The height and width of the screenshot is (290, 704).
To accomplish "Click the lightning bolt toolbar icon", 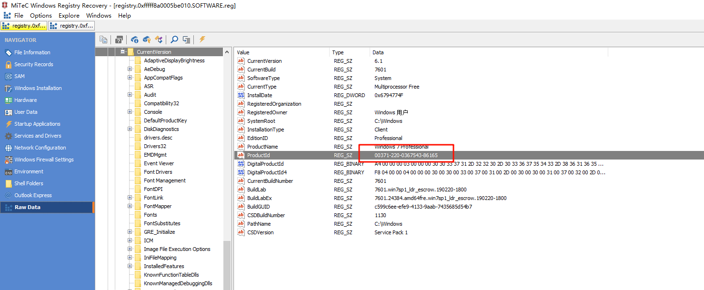I will [202, 40].
